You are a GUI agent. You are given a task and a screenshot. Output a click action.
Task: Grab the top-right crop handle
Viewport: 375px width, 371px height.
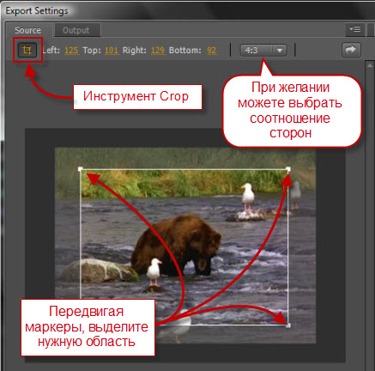(x=288, y=169)
